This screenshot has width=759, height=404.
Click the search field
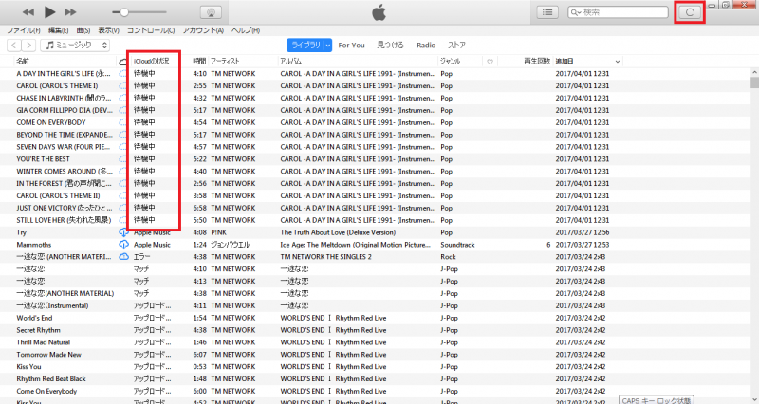tap(619, 12)
